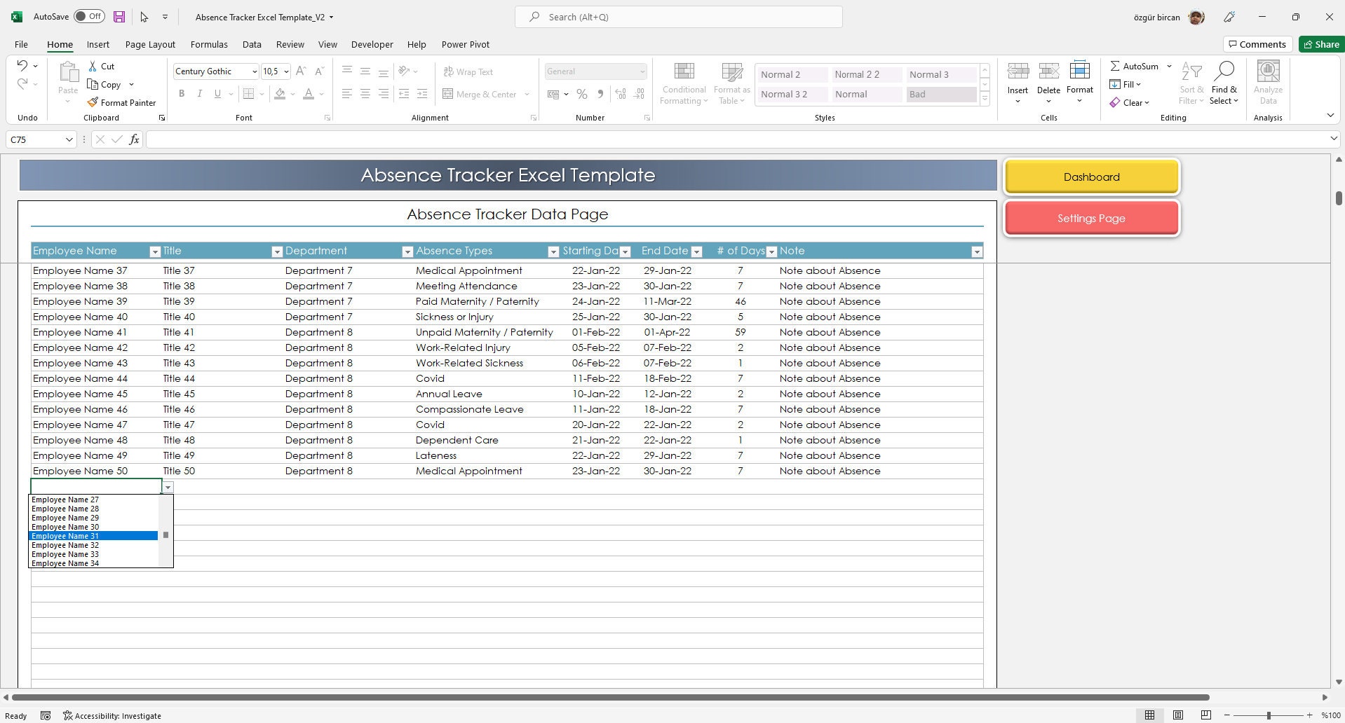Click the Insert Function fx icon
The width and height of the screenshot is (1345, 723).
[134, 139]
